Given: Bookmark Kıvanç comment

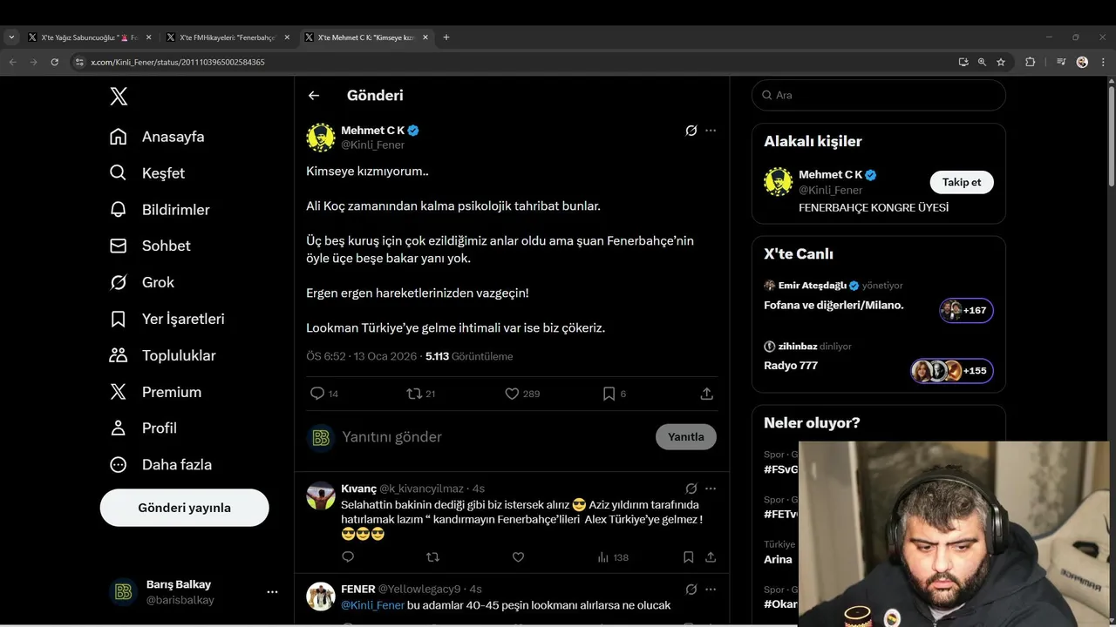Looking at the screenshot, I should (x=688, y=557).
